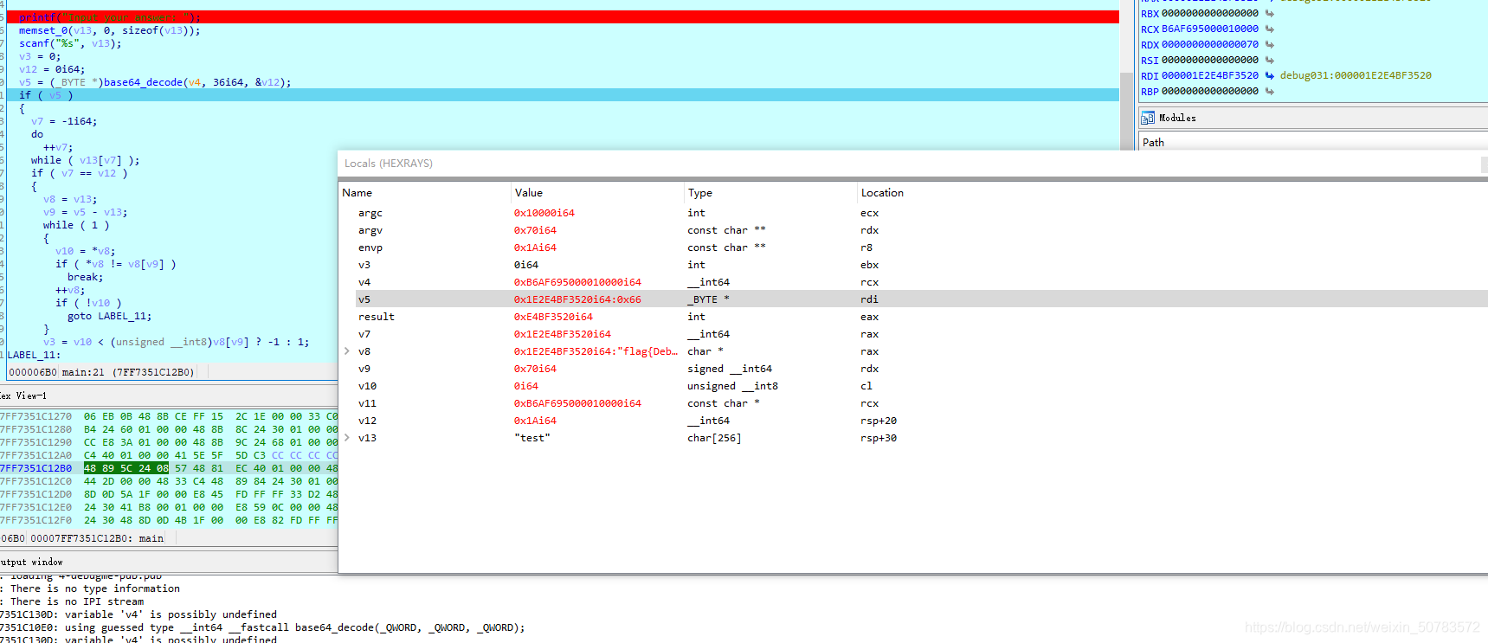
Task: Click the main:21 (7FF7351C12B0) status text
Action: [128, 372]
